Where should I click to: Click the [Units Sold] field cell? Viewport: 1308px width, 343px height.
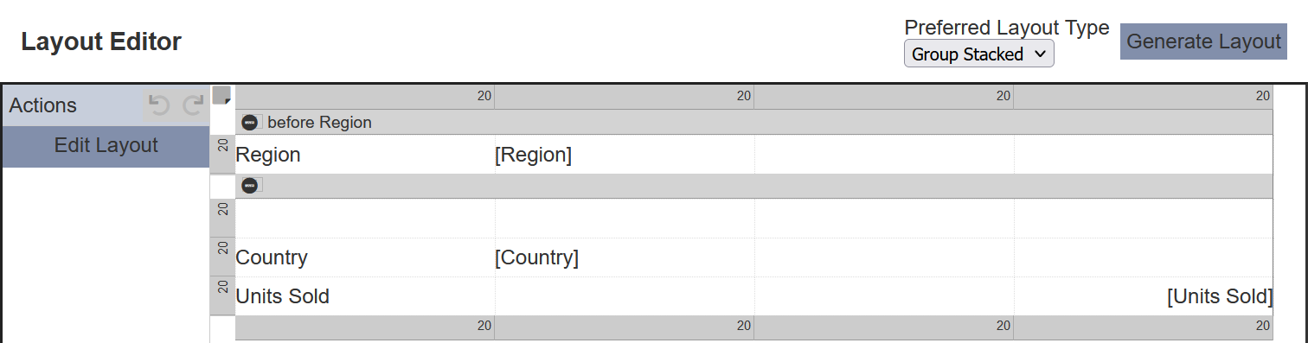(1143, 296)
